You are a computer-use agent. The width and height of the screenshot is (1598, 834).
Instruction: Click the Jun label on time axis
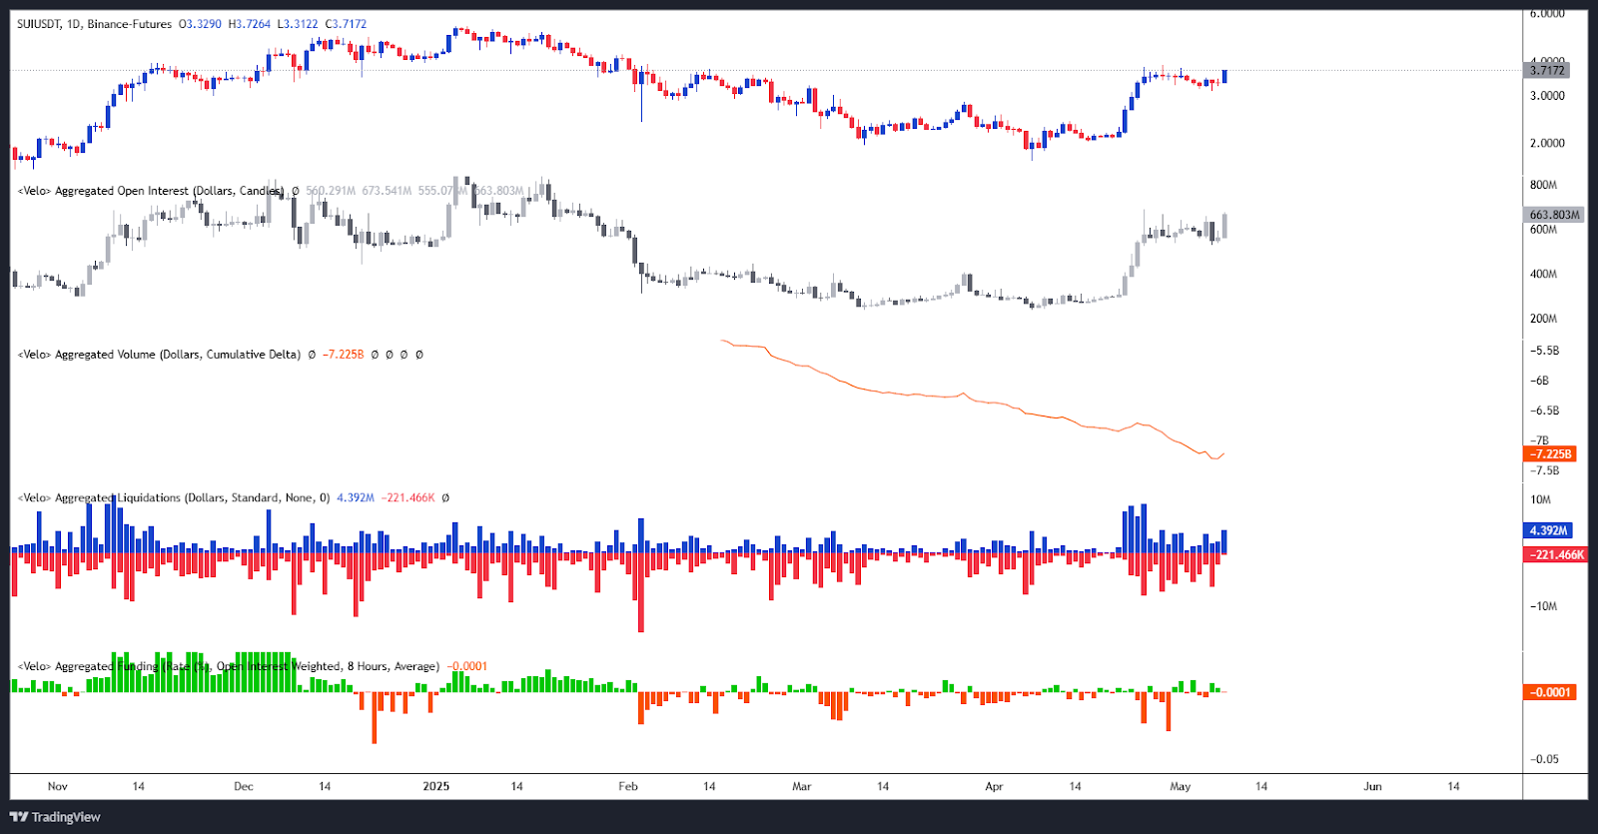coord(1373,786)
